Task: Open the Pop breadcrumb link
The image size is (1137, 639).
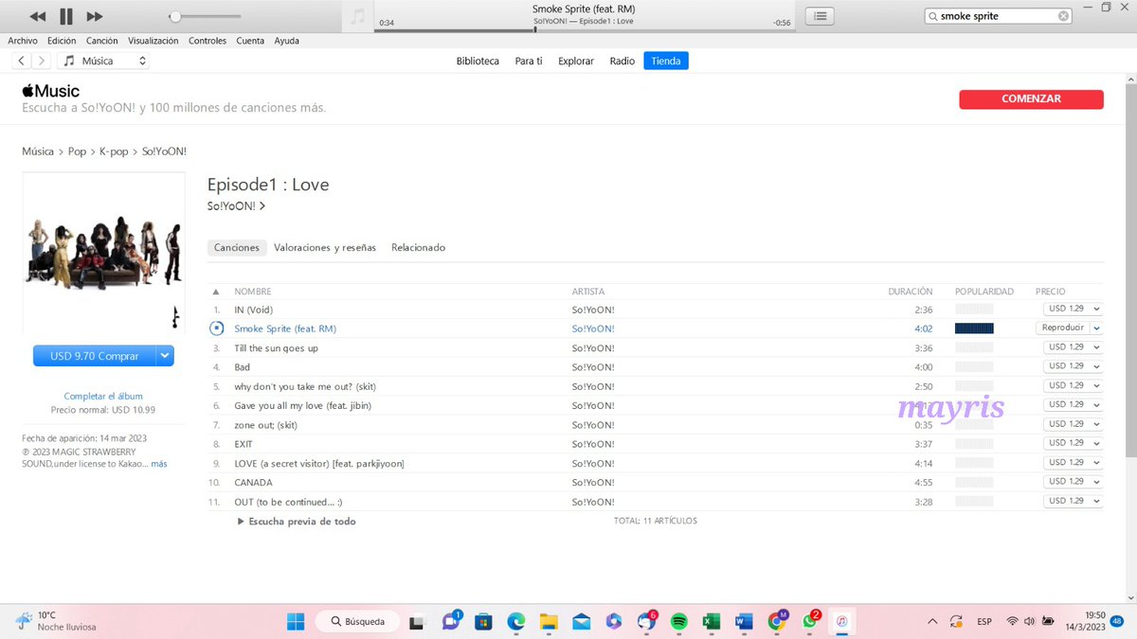Action: point(77,151)
